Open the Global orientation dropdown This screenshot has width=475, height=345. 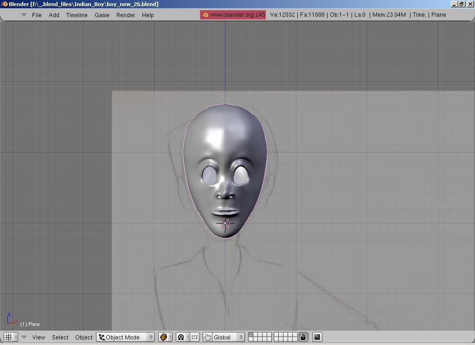click(228, 337)
